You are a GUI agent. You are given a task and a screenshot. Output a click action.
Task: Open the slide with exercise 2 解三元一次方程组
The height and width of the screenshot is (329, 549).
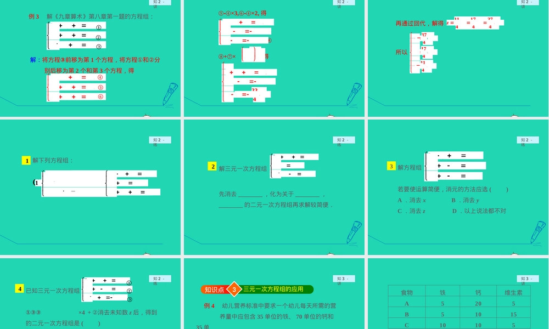pyautogui.click(x=274, y=187)
